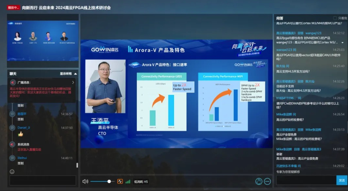
Task: Focus the Q&A question input field
Action: pos(306,180)
